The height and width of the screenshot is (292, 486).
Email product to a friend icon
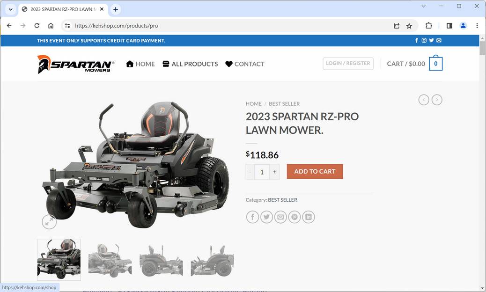tap(280, 217)
